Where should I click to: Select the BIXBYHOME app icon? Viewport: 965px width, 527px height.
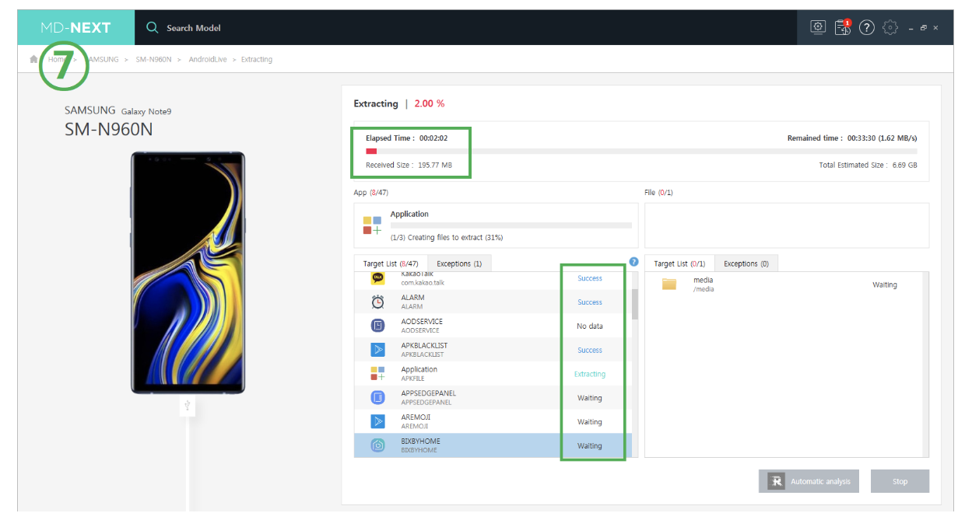click(x=377, y=445)
